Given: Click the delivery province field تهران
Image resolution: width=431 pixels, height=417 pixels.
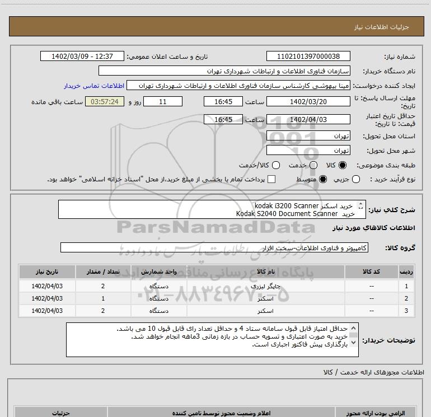Looking at the screenshot, I should pos(308,136).
